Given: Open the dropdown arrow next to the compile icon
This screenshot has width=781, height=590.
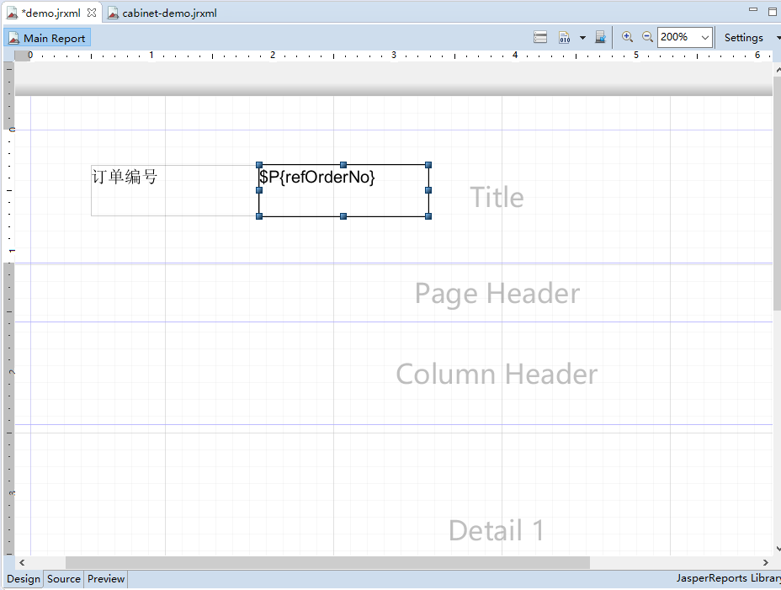Looking at the screenshot, I should click(582, 38).
